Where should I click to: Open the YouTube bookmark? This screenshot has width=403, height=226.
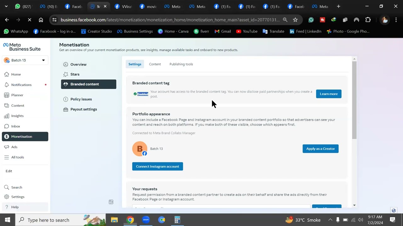pos(247,31)
